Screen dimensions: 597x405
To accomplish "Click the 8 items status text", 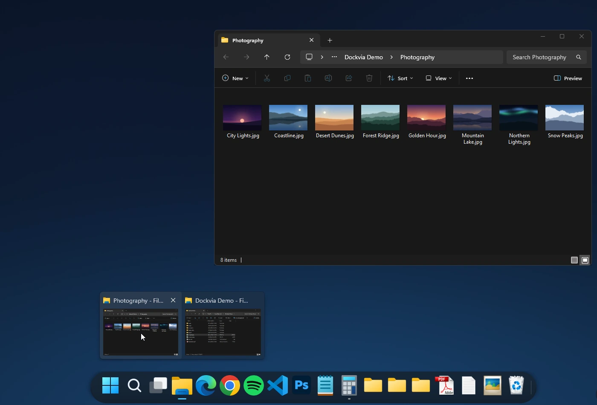I will pos(229,260).
